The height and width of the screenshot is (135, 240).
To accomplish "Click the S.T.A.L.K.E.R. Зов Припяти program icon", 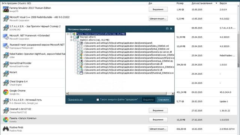I will point(6,28).
